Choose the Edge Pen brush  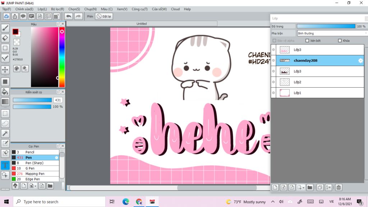coord(35,179)
